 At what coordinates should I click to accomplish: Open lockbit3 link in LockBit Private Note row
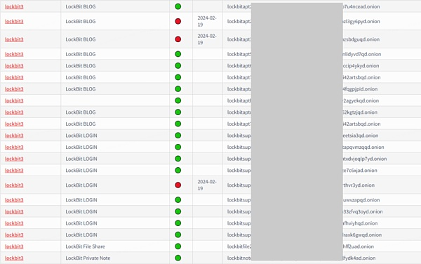coord(14,258)
